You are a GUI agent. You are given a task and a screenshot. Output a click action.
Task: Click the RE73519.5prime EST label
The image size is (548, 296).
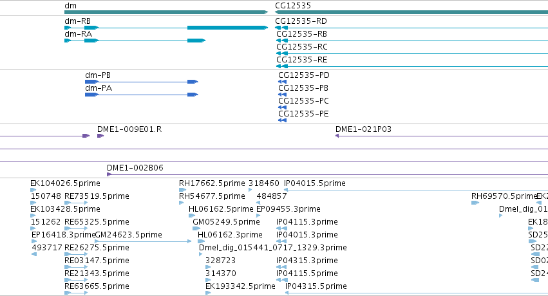click(97, 196)
